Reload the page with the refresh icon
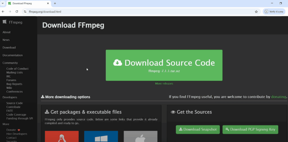 [17, 12]
